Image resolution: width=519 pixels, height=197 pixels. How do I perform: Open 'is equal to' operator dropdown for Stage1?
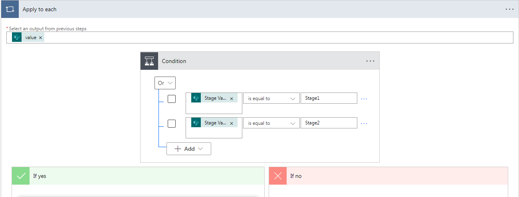pyautogui.click(x=271, y=98)
